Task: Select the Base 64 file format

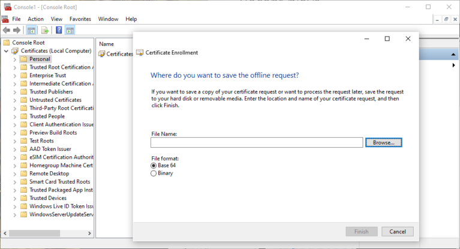Action: (x=154, y=165)
